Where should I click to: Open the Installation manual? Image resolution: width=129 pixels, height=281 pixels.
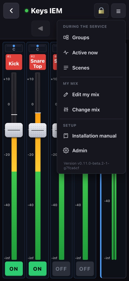click(x=91, y=136)
